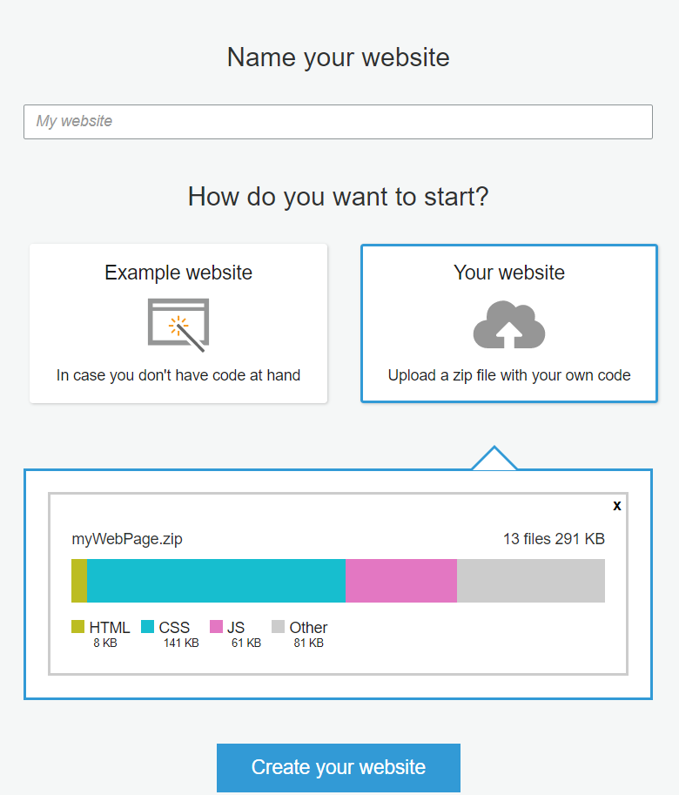This screenshot has height=795, width=679.
Task: Click the yellow HTML segment of bar
Action: (79, 581)
